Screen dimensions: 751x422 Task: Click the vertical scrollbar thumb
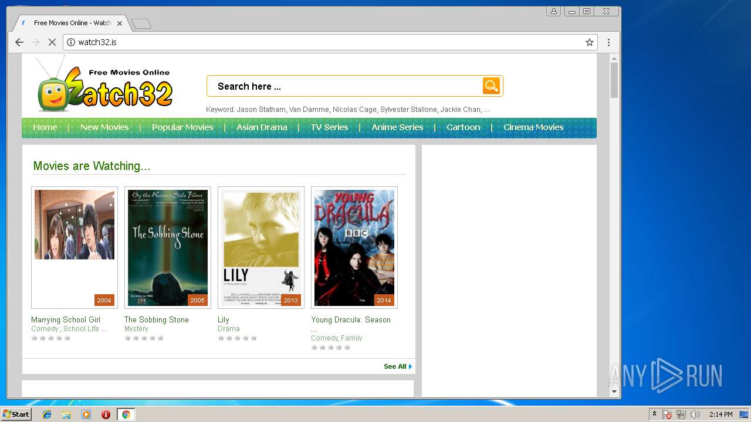click(614, 80)
